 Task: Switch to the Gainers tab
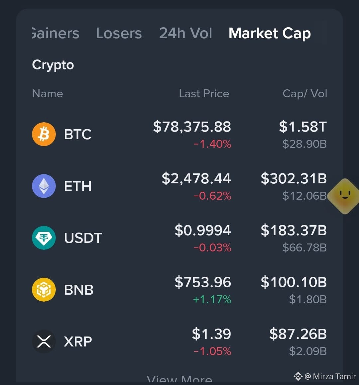[56, 33]
